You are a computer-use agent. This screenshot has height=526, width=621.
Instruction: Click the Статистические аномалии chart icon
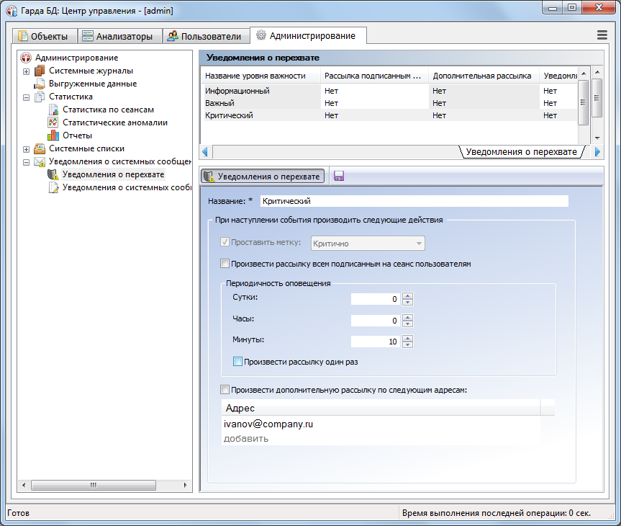tap(53, 122)
